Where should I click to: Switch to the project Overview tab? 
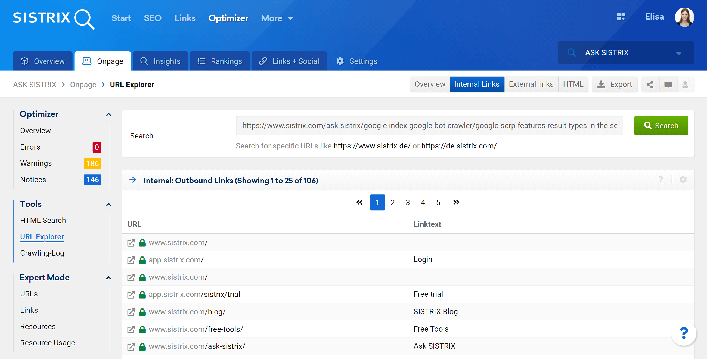point(43,61)
